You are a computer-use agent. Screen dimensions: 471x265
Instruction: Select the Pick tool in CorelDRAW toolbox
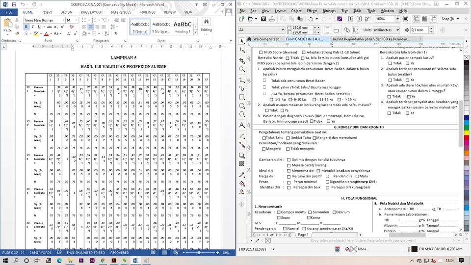pyautogui.click(x=242, y=41)
